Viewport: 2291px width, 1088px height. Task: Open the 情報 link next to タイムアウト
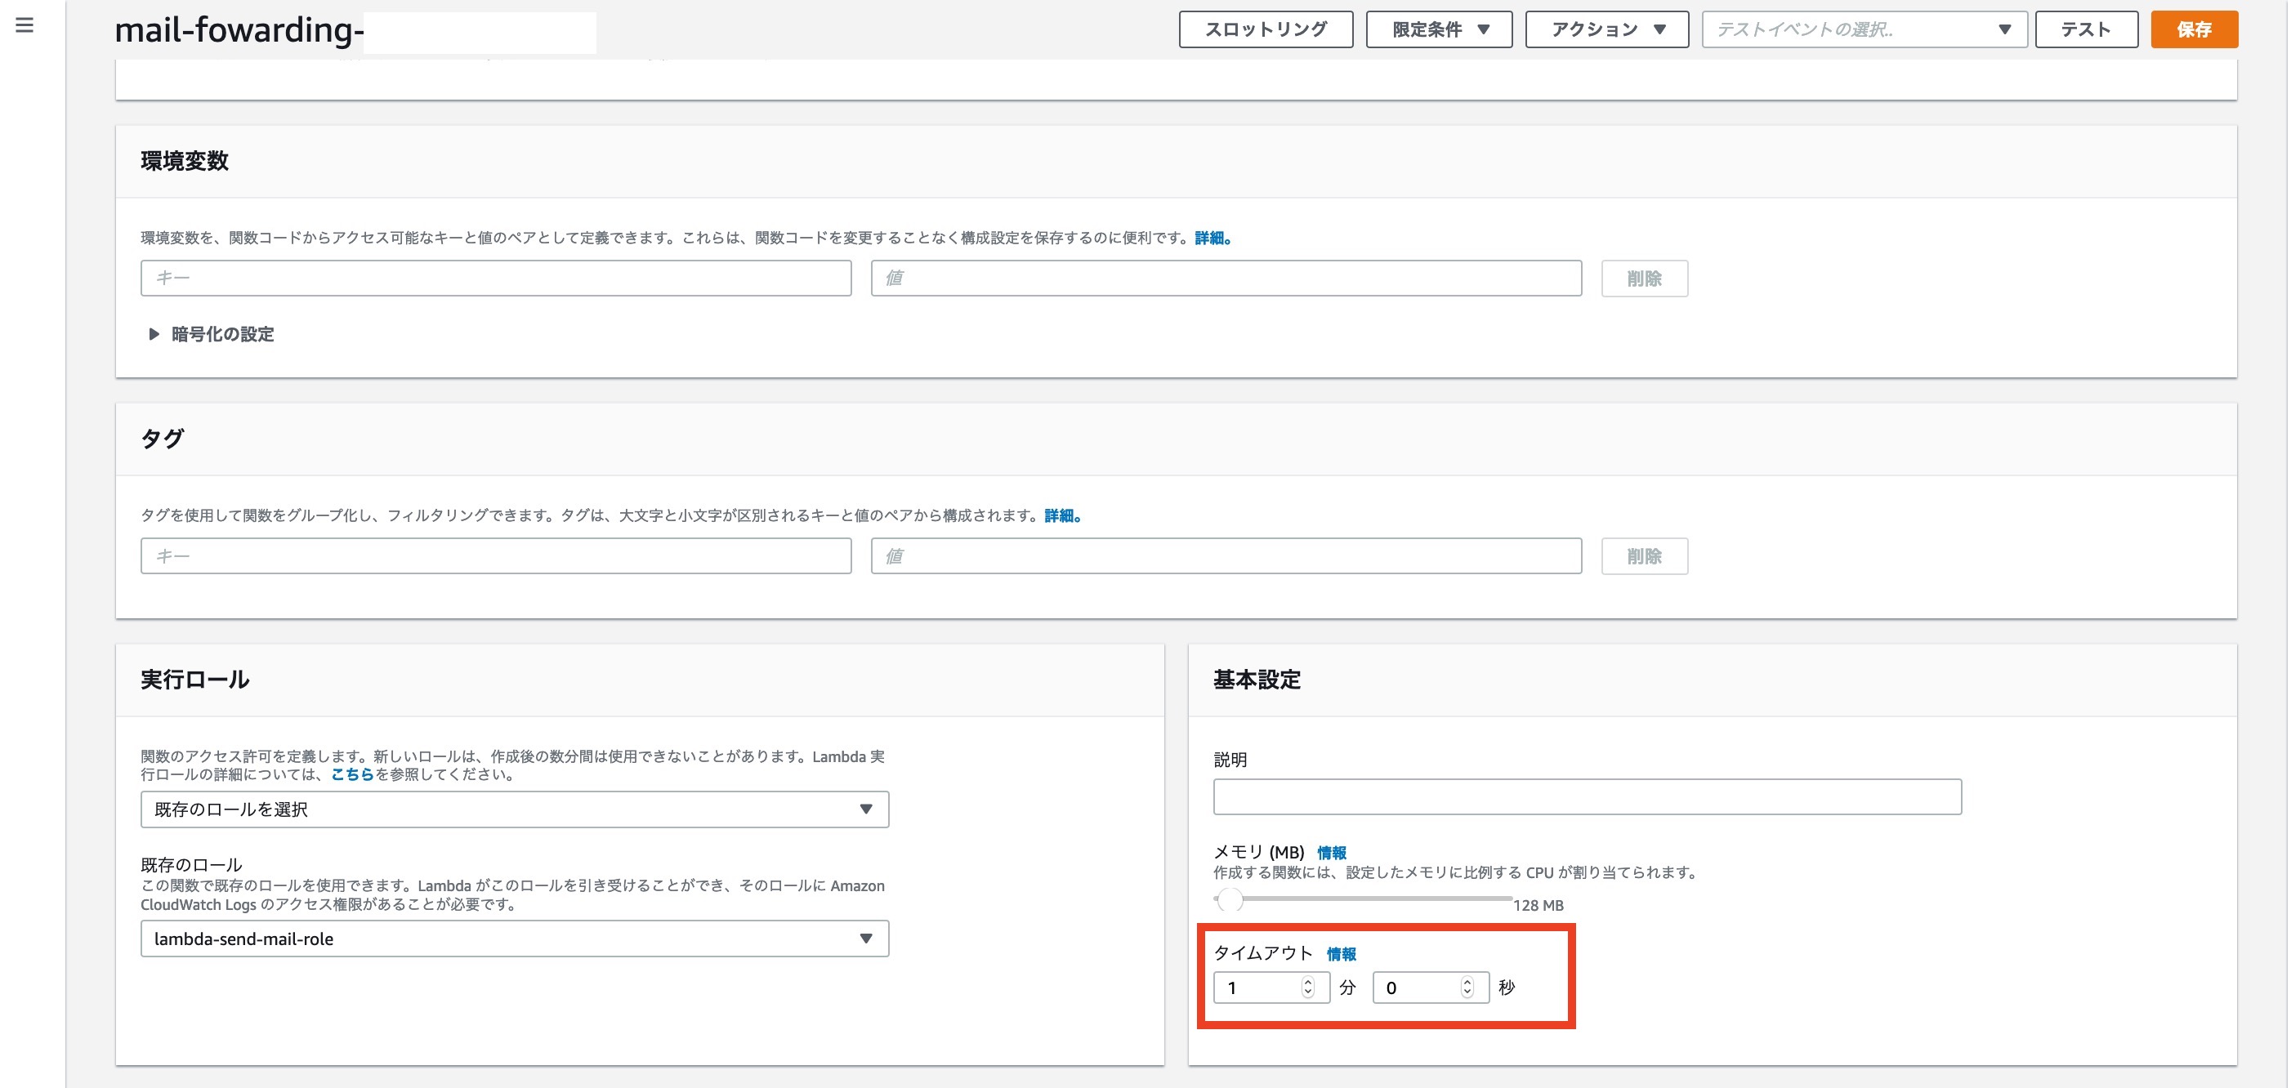pyautogui.click(x=1341, y=955)
